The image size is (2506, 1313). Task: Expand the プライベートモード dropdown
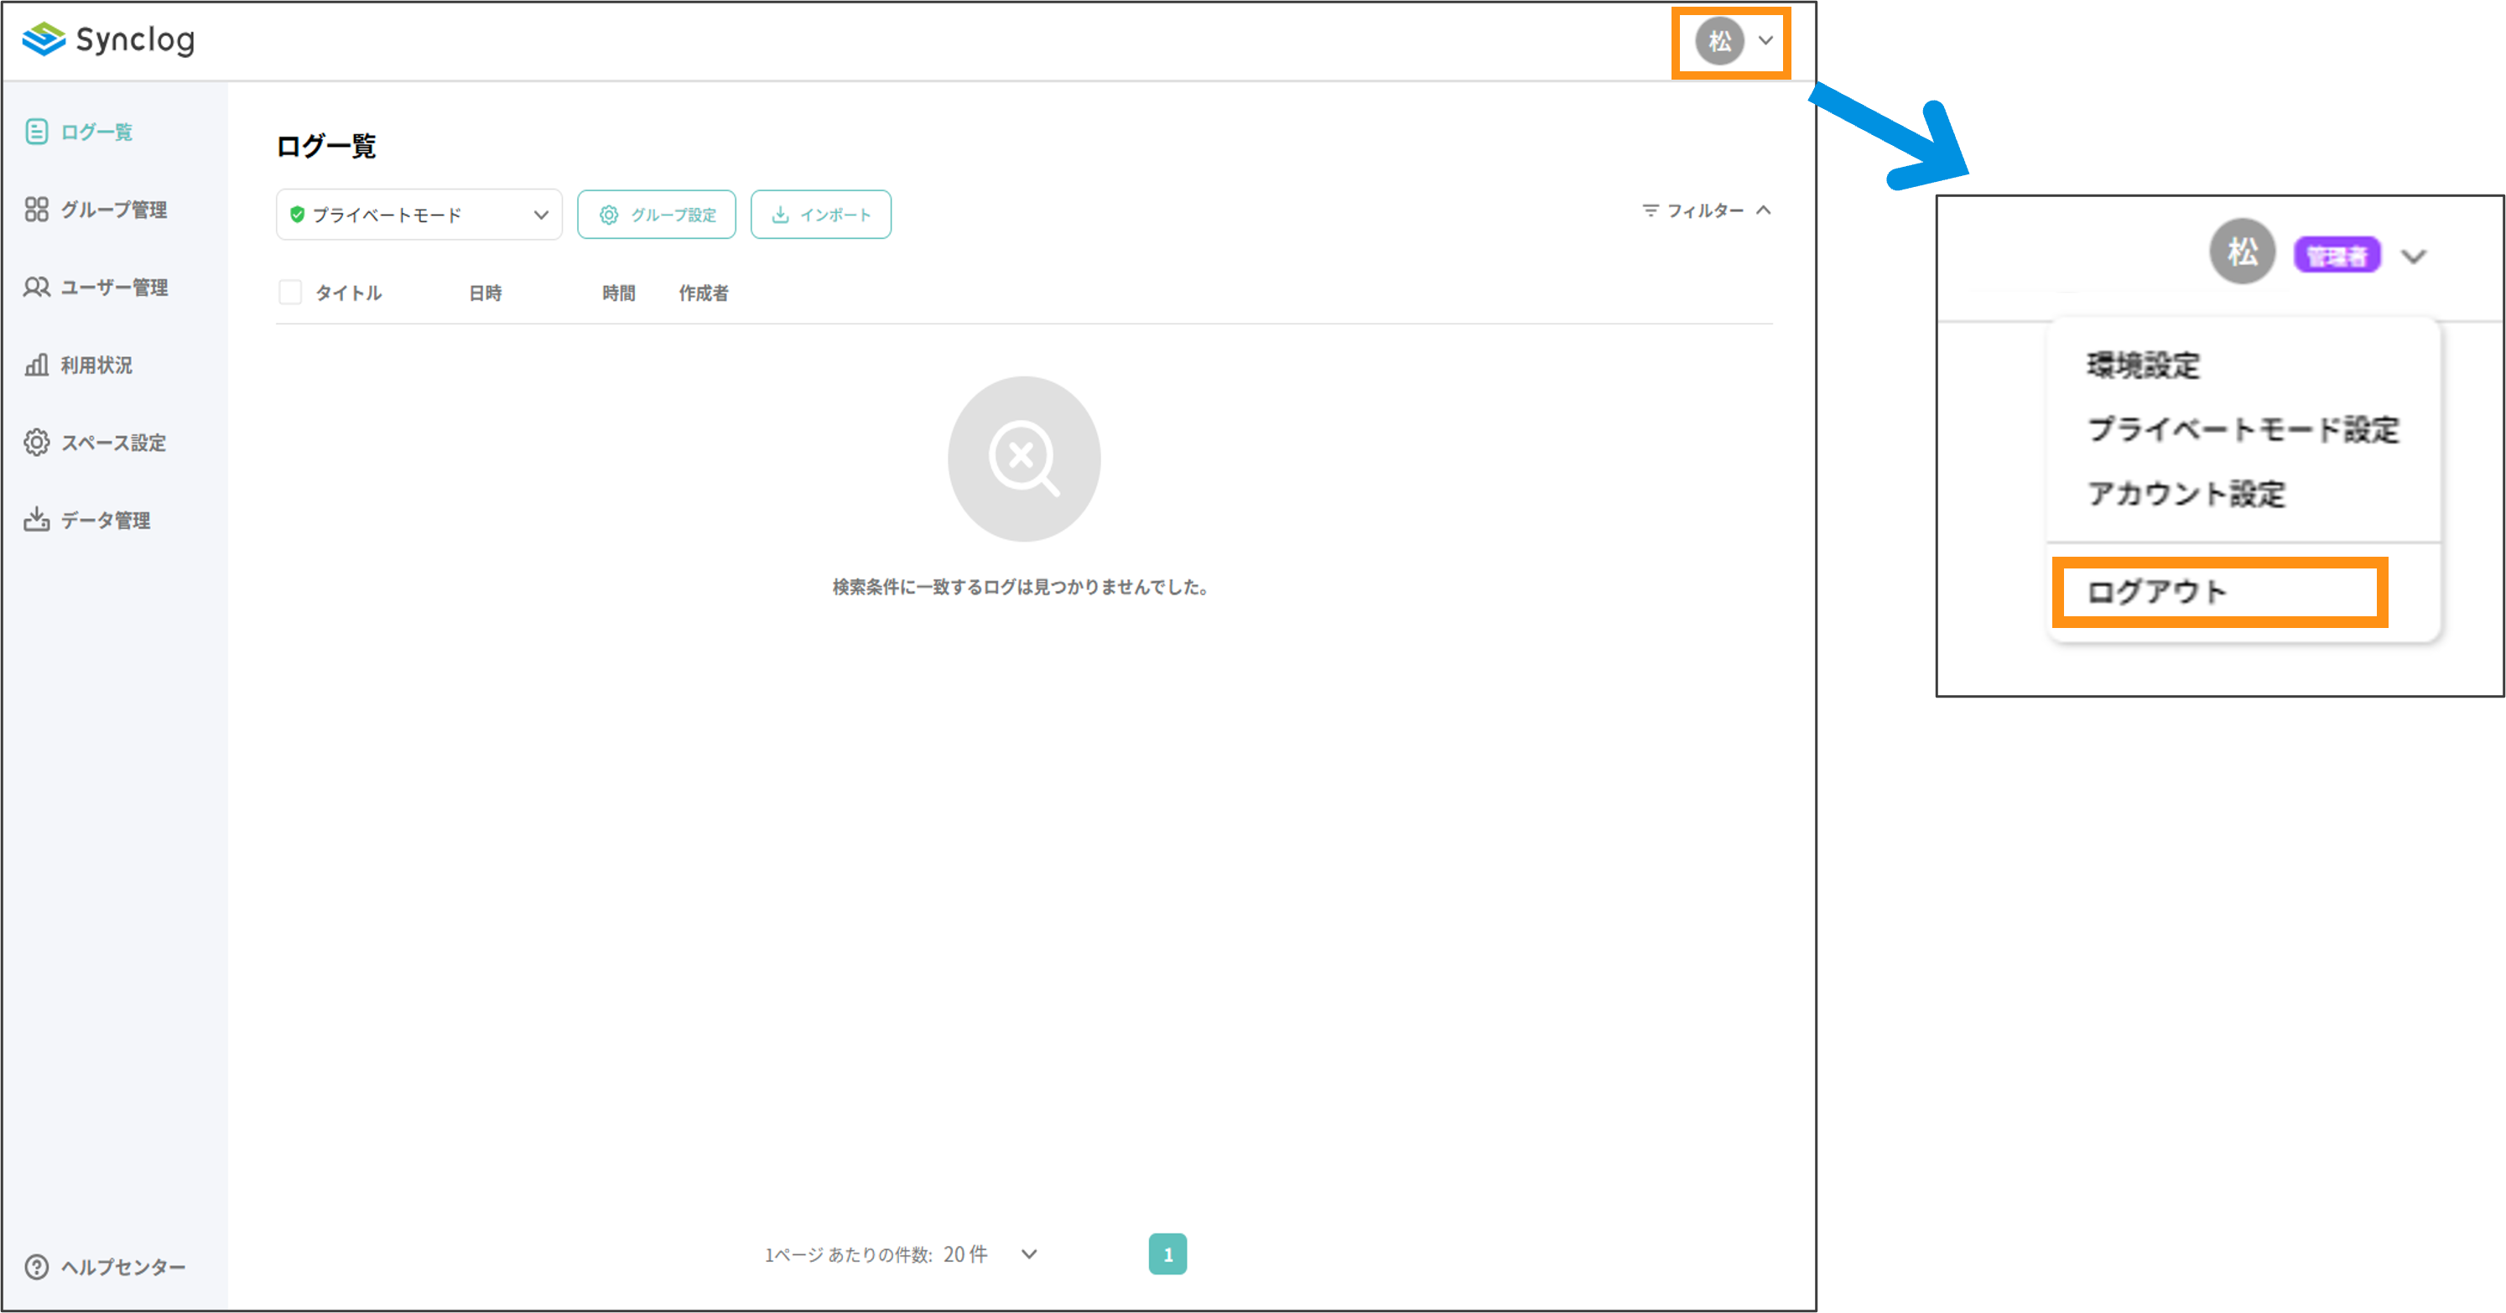pos(419,214)
